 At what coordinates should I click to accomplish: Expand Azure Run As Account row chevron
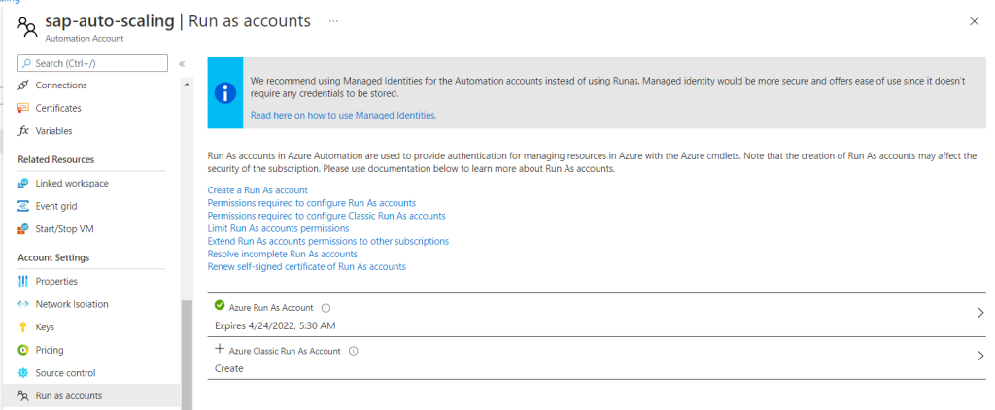tap(980, 312)
